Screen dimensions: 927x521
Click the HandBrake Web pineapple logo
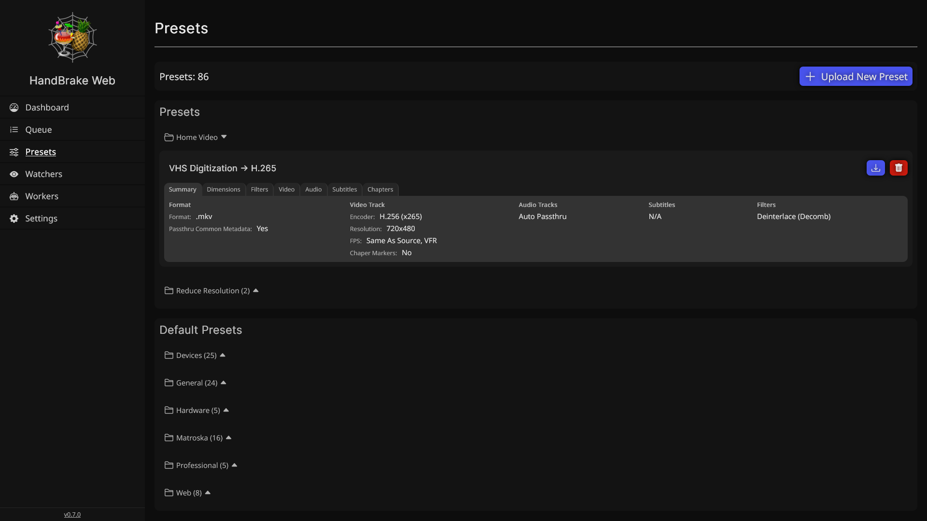point(72,37)
